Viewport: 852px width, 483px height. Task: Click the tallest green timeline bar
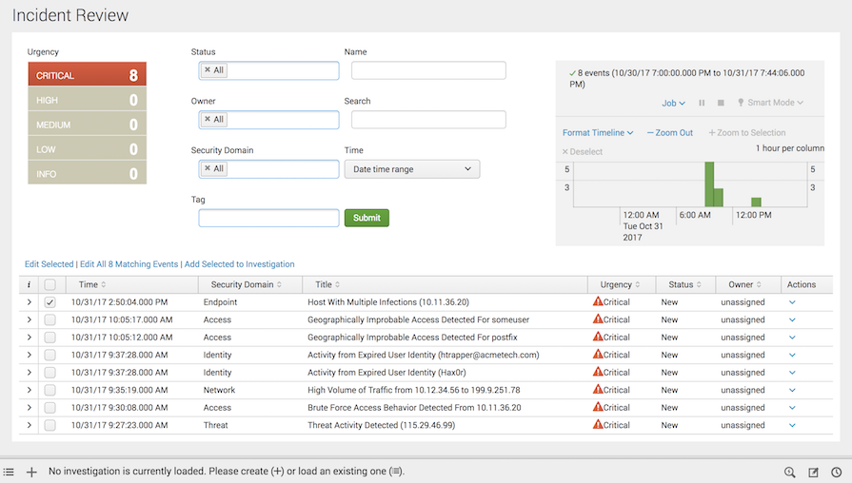709,184
